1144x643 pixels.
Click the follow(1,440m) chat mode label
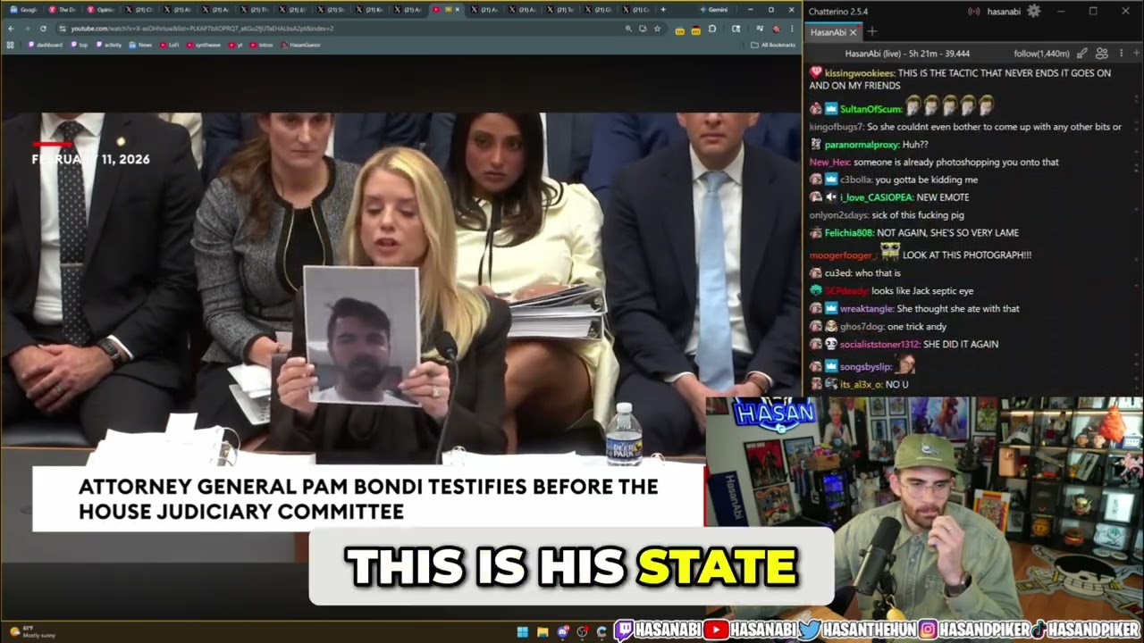point(1041,54)
